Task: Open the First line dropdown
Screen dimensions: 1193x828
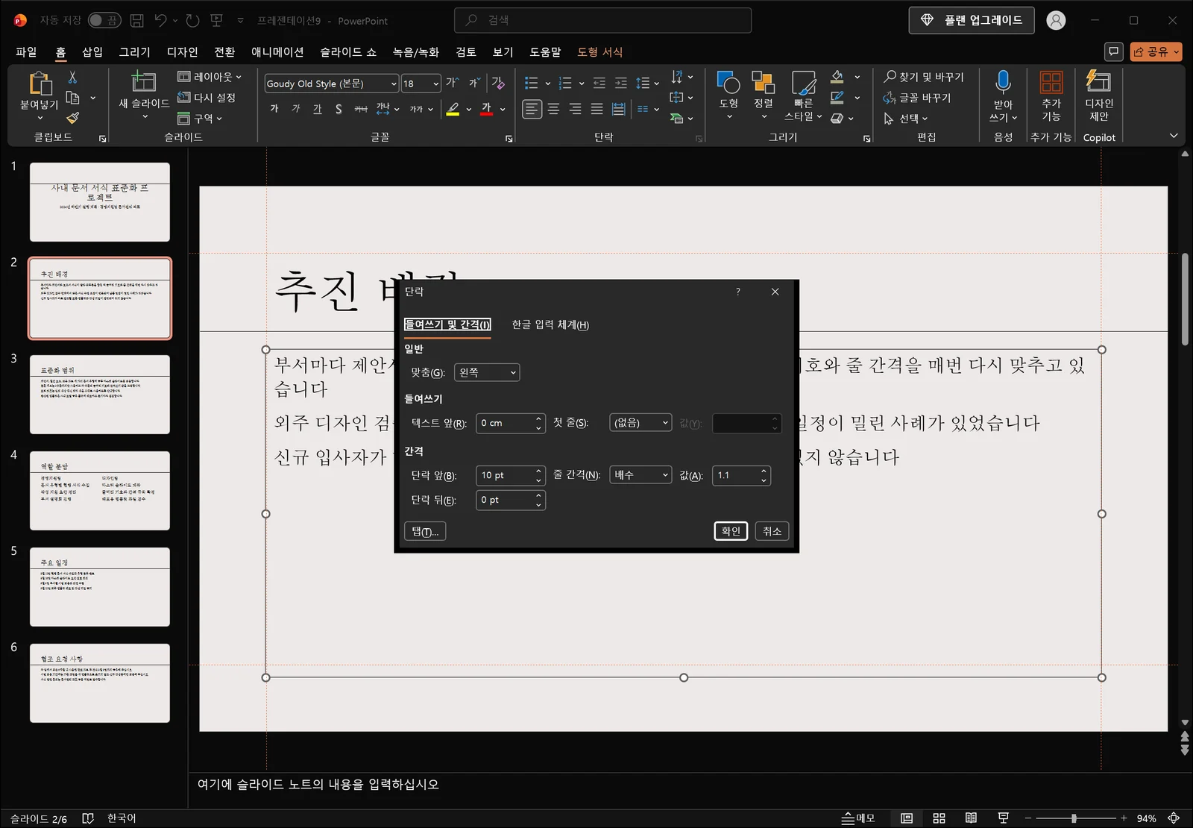Action: coord(640,423)
